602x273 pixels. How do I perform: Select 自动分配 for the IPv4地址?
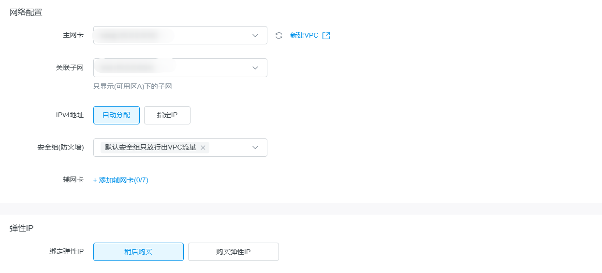point(117,115)
